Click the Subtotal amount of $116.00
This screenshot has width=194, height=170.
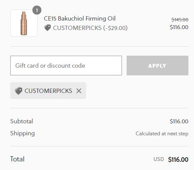[179, 122]
